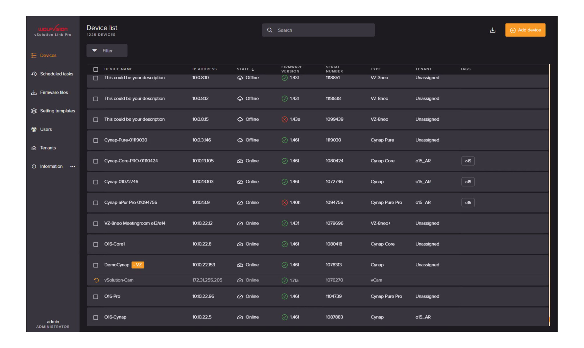Click the three-dots icon beside Information

tap(73, 166)
